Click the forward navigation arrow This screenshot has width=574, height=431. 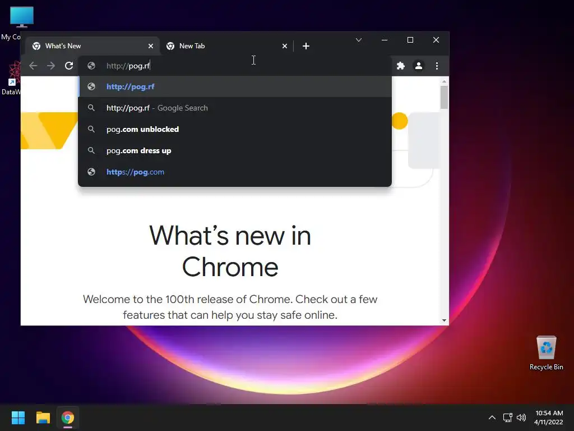click(51, 66)
